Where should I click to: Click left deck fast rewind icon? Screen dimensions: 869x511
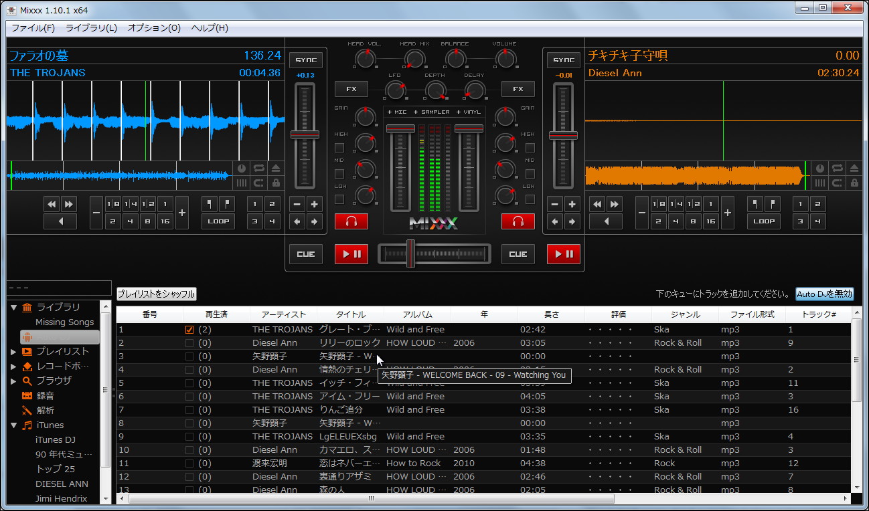[x=52, y=204]
